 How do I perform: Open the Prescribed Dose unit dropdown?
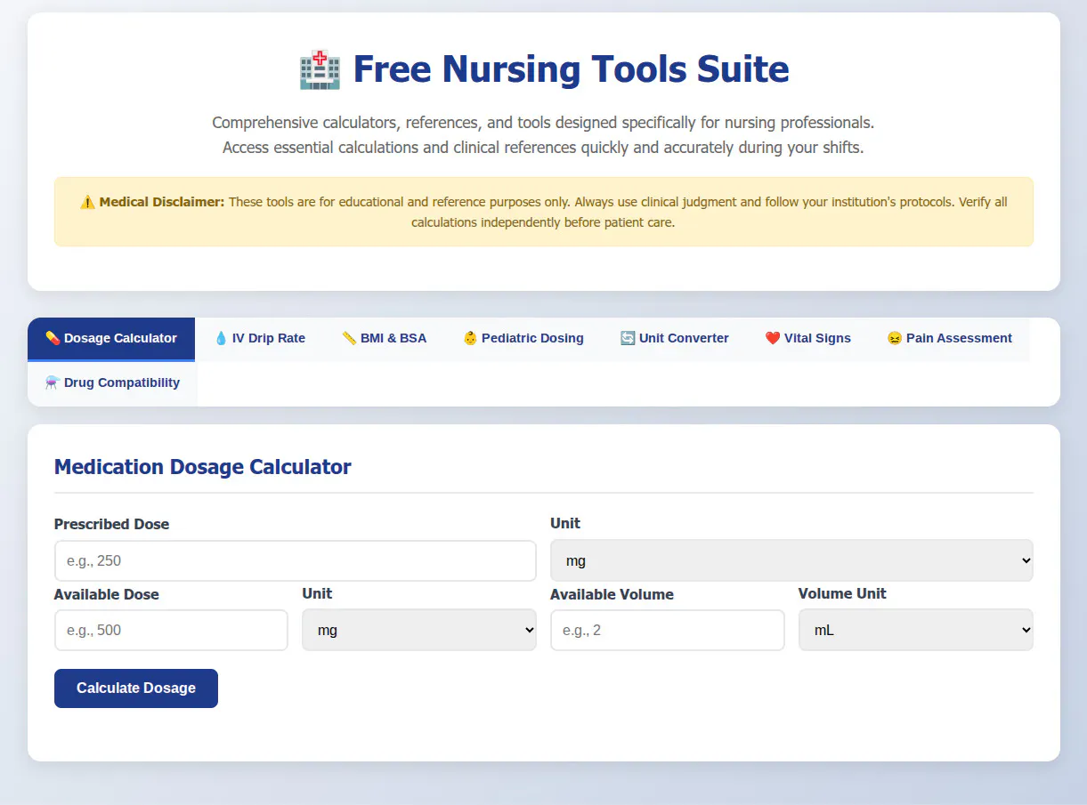pos(791,560)
